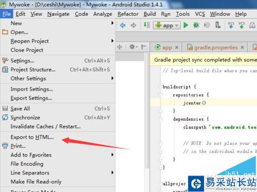
Task: Start debugging with the bug icon
Action: pyautogui.click(x=196, y=25)
